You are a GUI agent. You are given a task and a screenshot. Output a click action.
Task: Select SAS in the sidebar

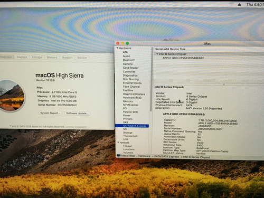point(126,122)
